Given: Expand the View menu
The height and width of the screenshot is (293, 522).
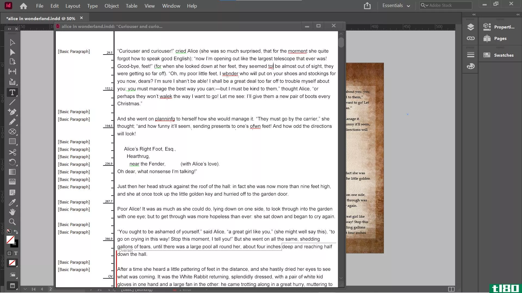Looking at the screenshot, I should (x=150, y=6).
